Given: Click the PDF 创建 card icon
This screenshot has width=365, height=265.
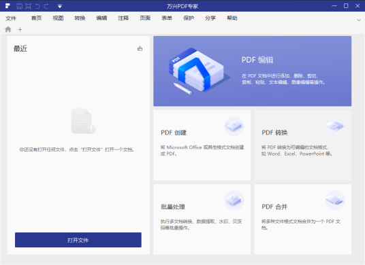Looking at the screenshot, I should point(234,126).
